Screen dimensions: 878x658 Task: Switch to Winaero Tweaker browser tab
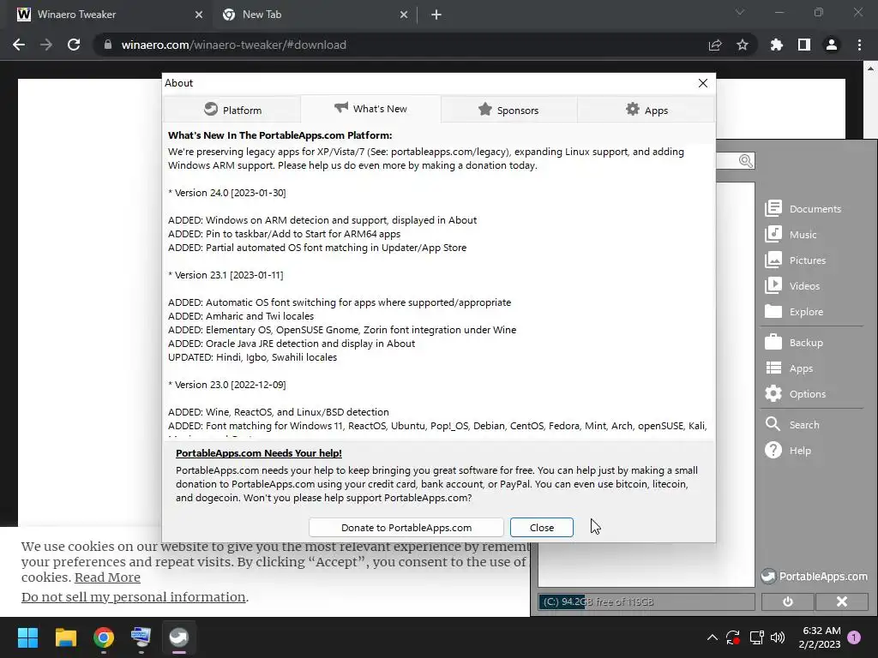[106, 15]
